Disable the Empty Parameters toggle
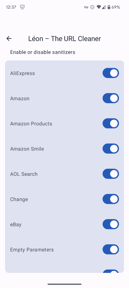The image size is (129, 288). [x=111, y=249]
